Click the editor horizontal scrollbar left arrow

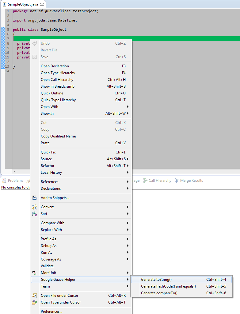[x=15, y=171]
